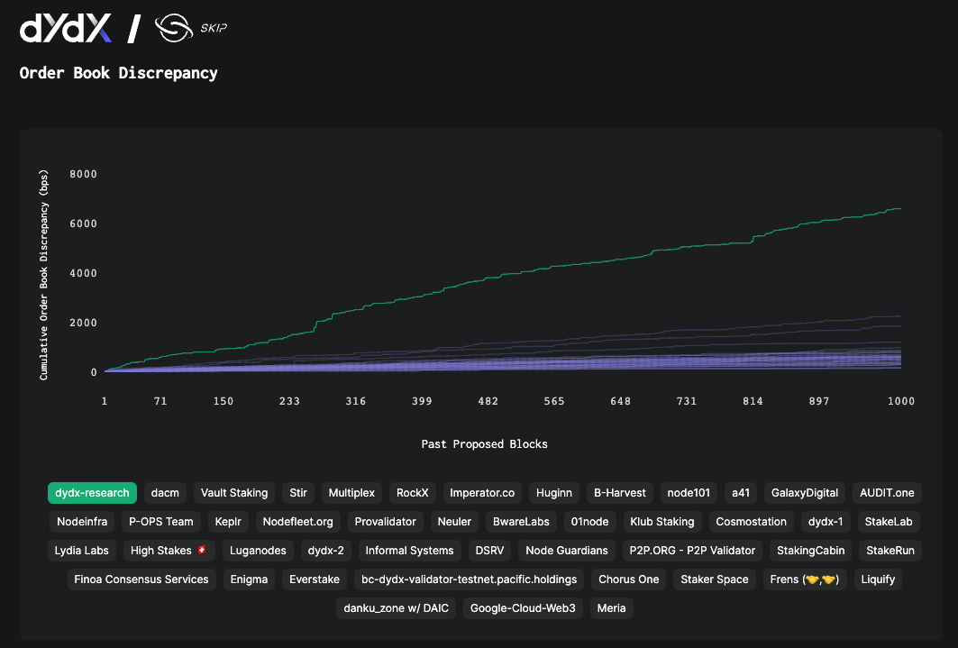
Task: Click the Skip logo
Action: point(191,28)
